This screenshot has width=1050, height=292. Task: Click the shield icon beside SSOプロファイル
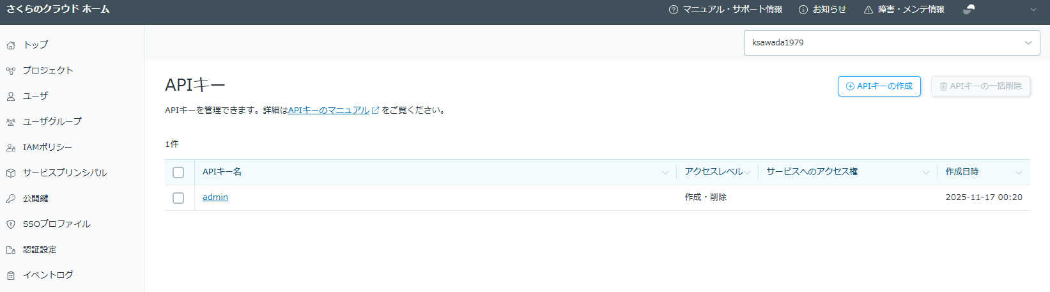(x=11, y=224)
